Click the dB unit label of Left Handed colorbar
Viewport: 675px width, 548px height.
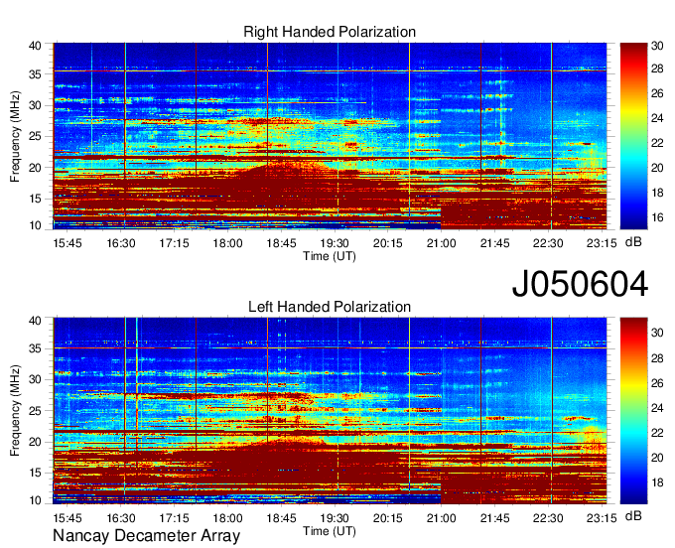(x=633, y=516)
